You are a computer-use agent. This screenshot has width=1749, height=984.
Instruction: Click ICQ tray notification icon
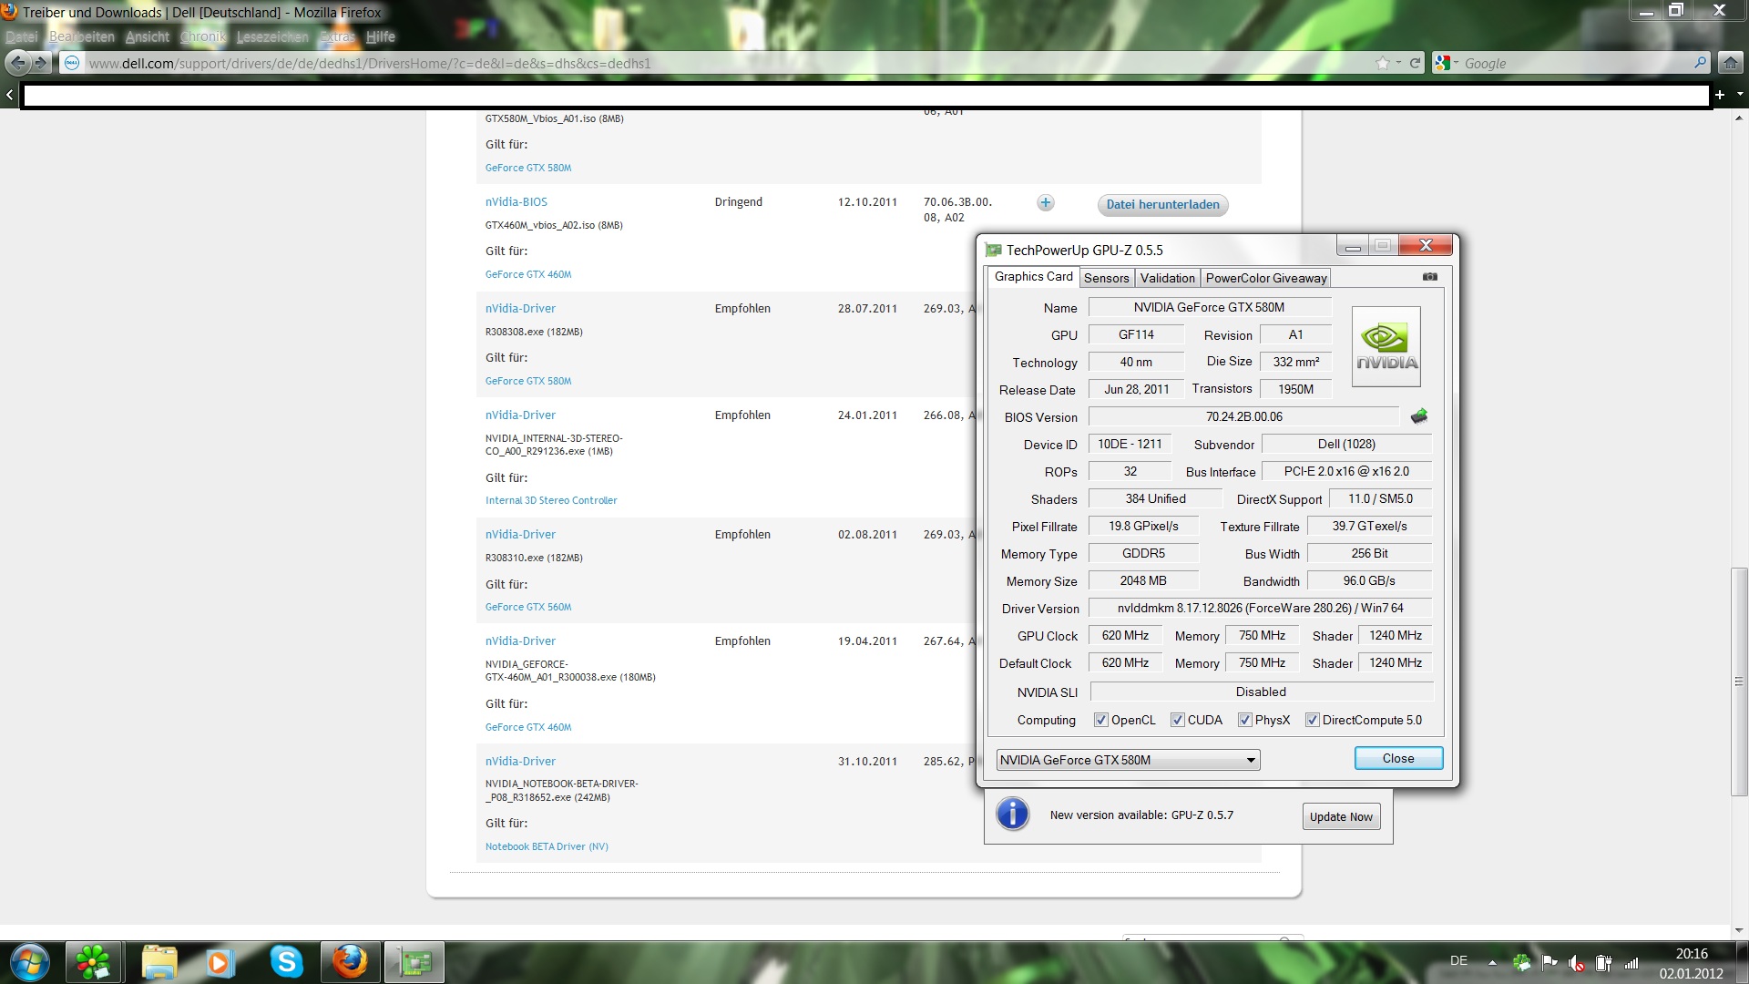1521,962
